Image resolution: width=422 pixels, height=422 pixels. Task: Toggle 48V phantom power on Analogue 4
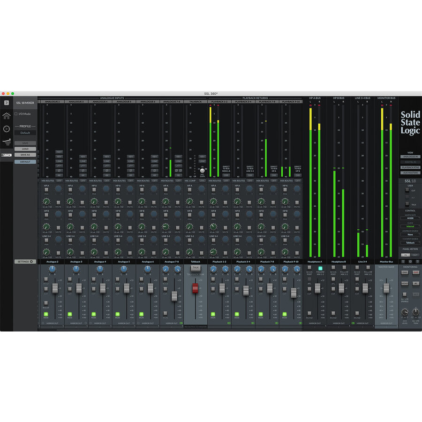(x=107, y=157)
